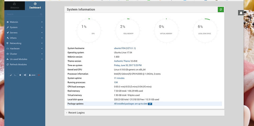Expand the System menu category
The image size is (254, 126).
coord(25,27)
